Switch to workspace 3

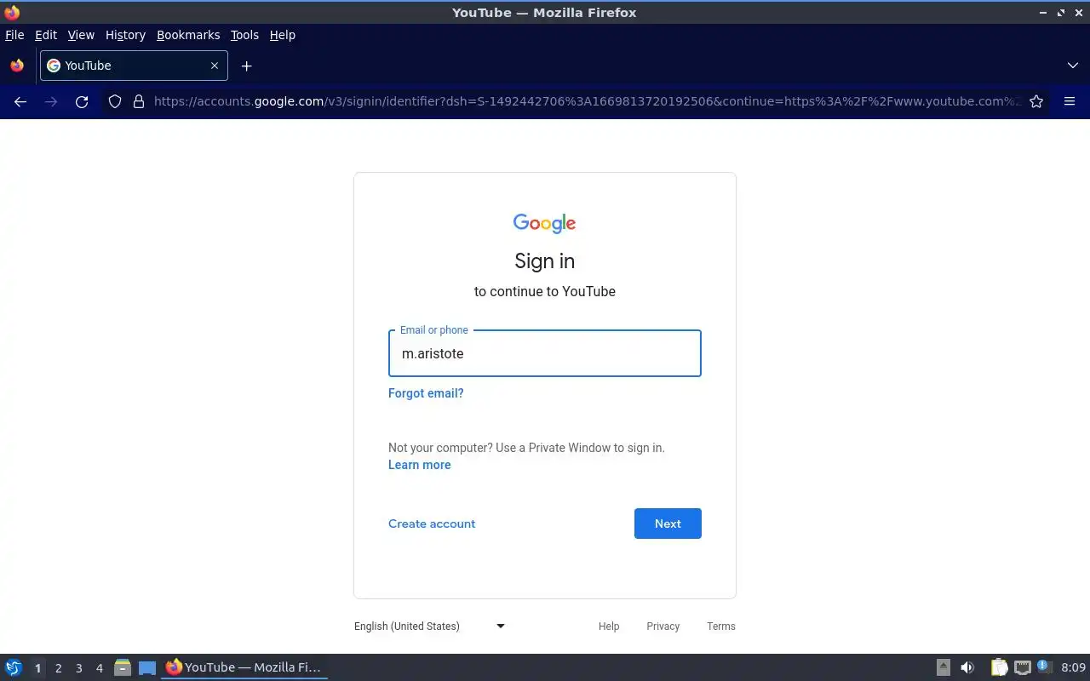click(x=78, y=668)
